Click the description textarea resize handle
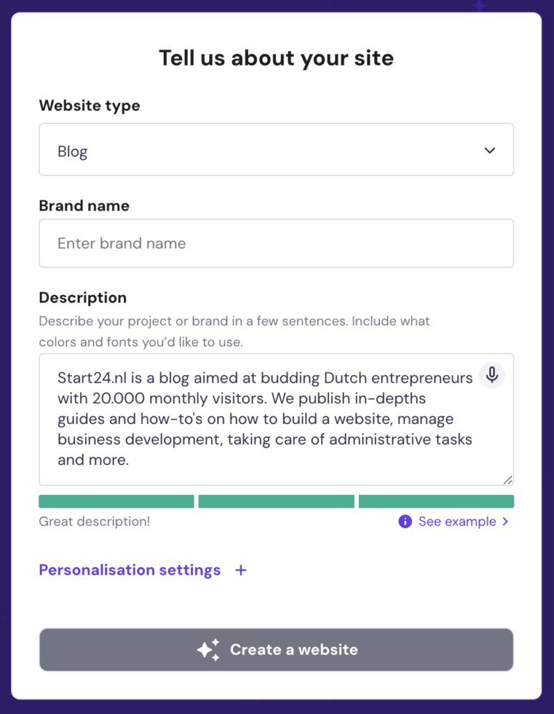This screenshot has height=714, width=554. pos(507,479)
